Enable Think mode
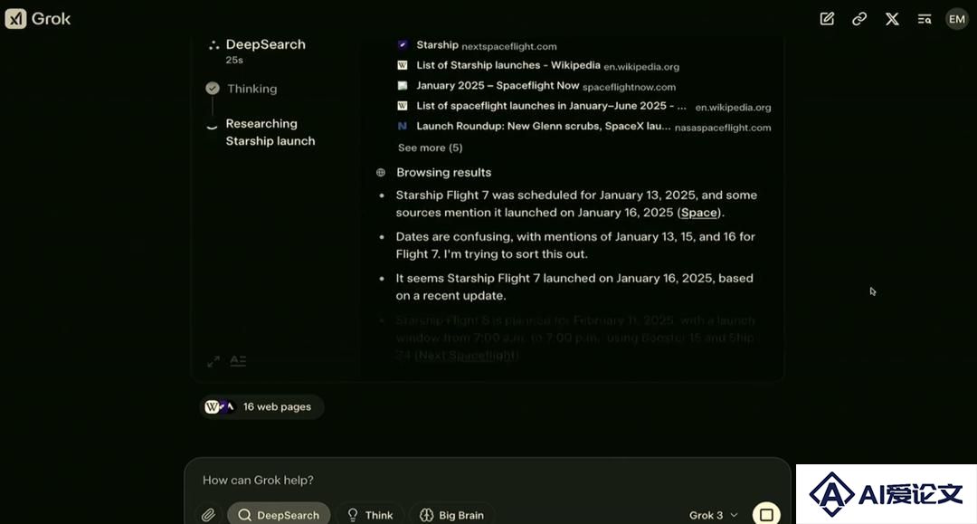This screenshot has height=524, width=977. point(370,515)
